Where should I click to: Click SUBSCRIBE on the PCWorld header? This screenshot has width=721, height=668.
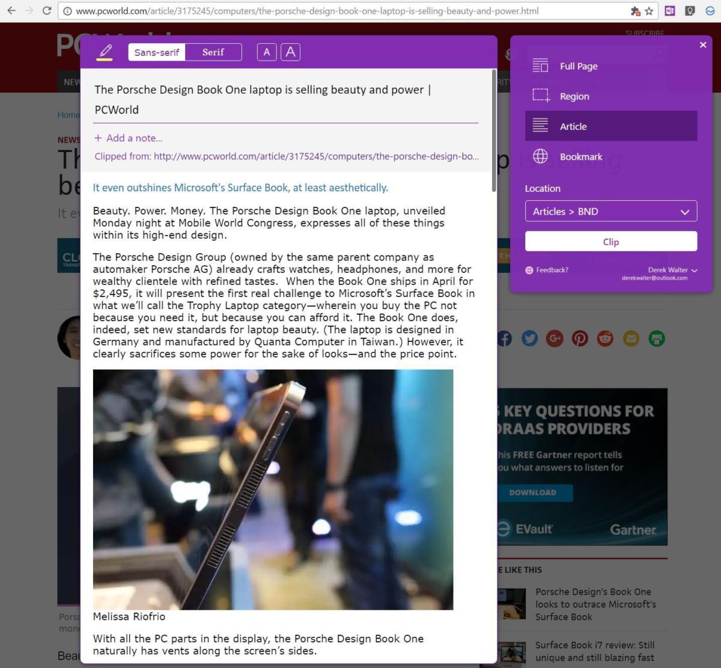pyautogui.click(x=645, y=33)
